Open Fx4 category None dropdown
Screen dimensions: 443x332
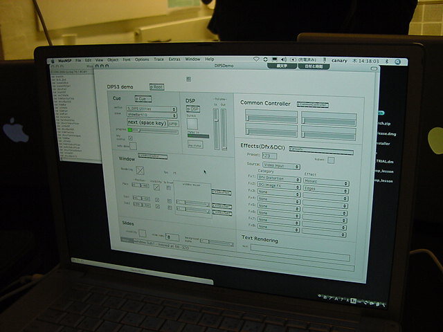pyautogui.click(x=278, y=200)
